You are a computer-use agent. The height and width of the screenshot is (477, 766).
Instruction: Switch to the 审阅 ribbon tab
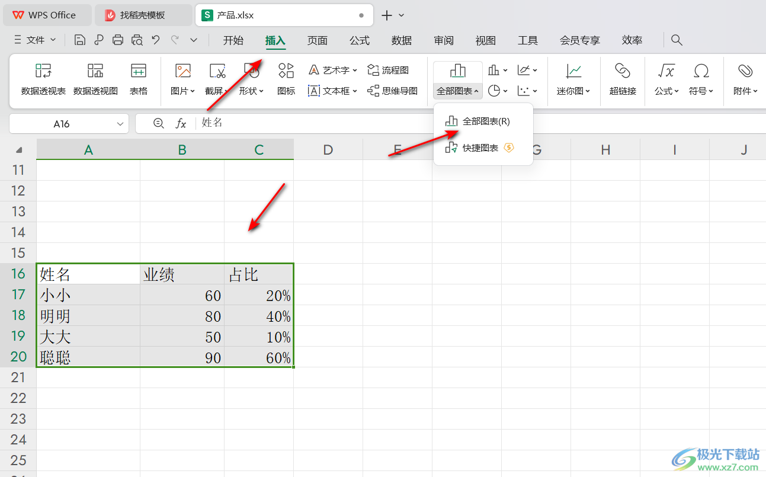444,40
